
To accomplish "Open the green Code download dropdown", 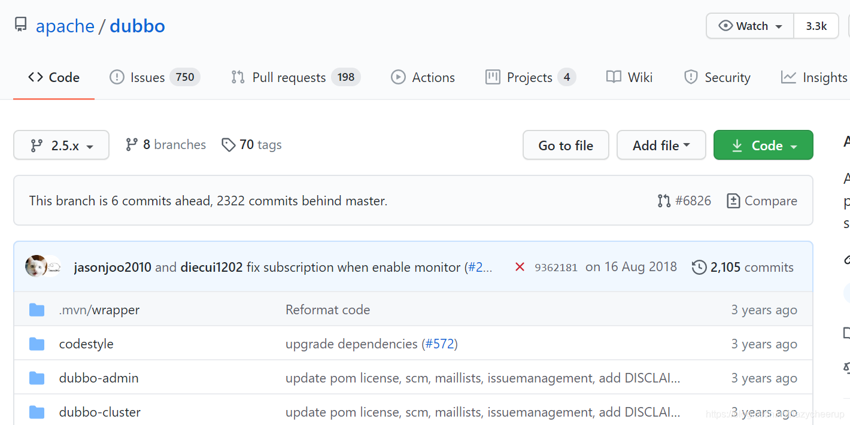I will (x=763, y=145).
